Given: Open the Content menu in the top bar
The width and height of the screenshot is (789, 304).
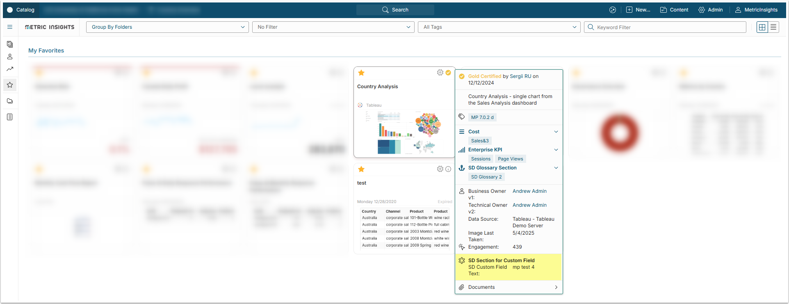Looking at the screenshot, I should [674, 10].
